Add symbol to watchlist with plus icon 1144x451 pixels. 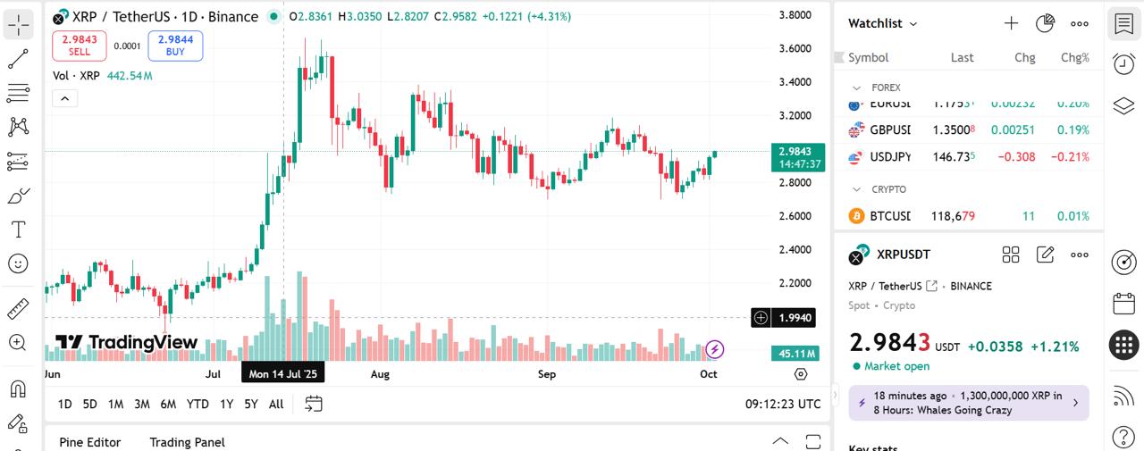click(1011, 24)
